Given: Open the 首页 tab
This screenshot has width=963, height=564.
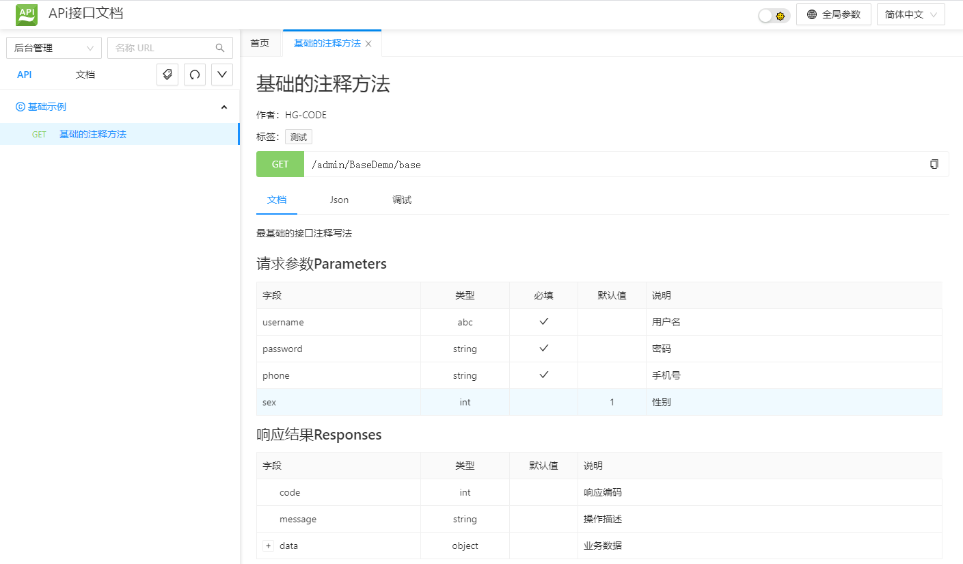Looking at the screenshot, I should pos(260,43).
